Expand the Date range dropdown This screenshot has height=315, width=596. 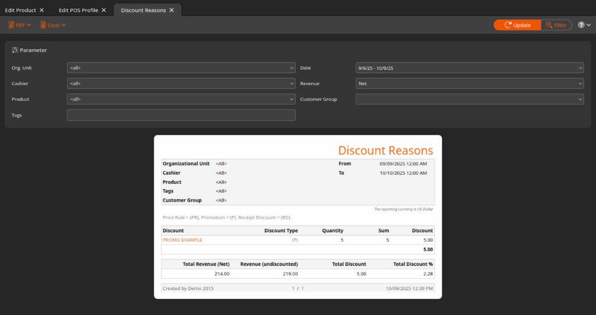click(x=469, y=68)
